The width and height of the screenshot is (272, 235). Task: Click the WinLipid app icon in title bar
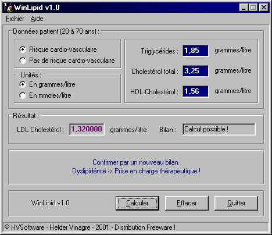coord(8,8)
